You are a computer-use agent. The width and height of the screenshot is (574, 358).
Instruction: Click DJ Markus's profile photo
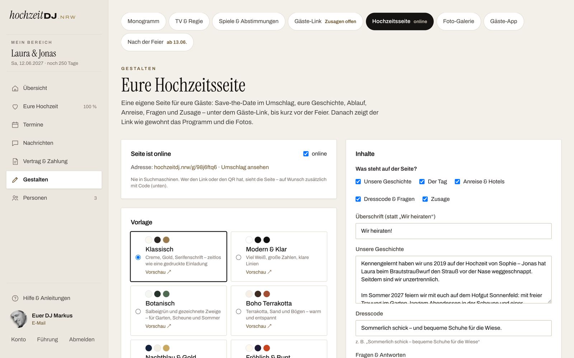point(19,319)
